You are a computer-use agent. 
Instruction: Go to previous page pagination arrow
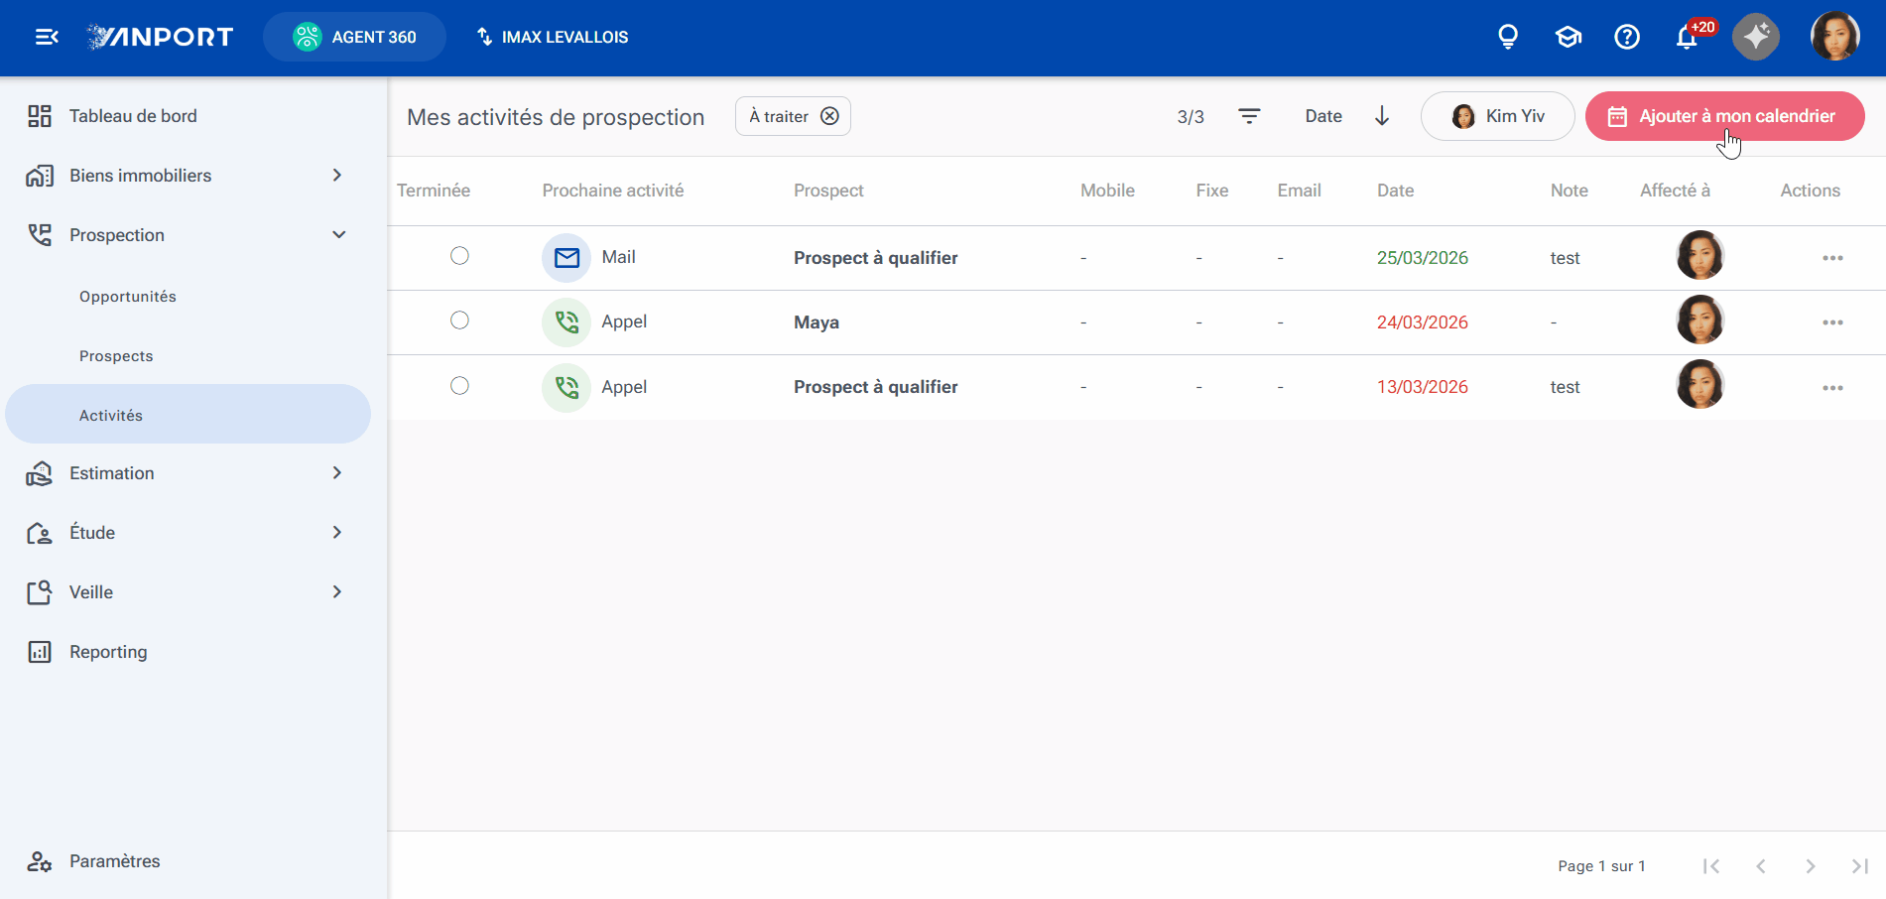point(1761,866)
